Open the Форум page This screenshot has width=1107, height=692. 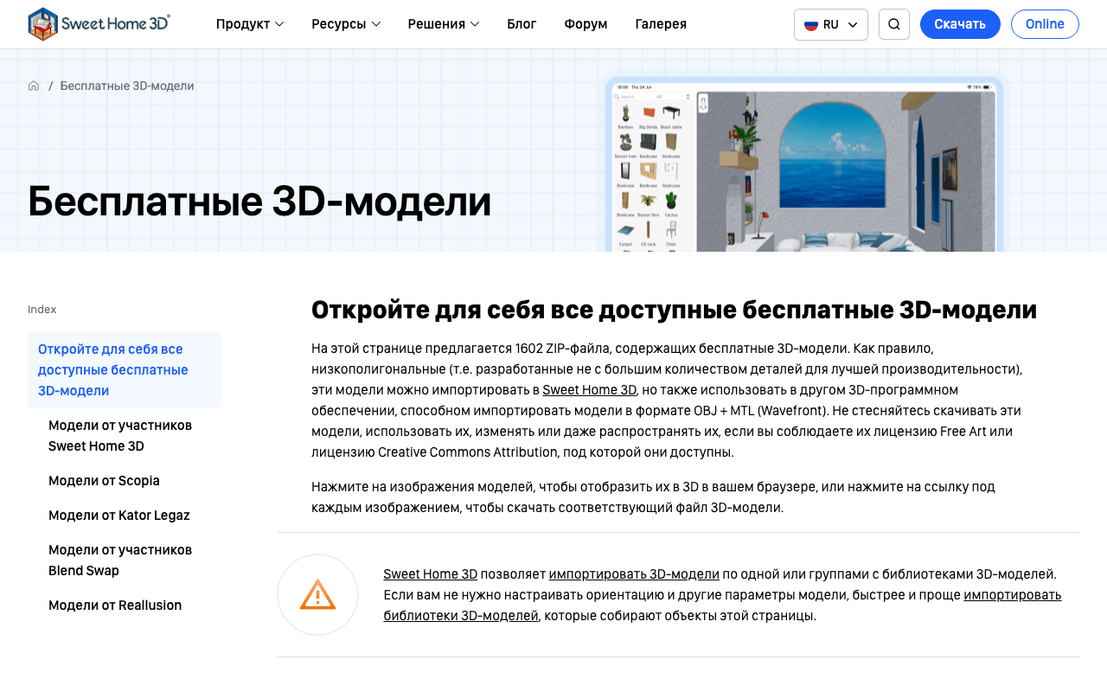[x=585, y=24]
